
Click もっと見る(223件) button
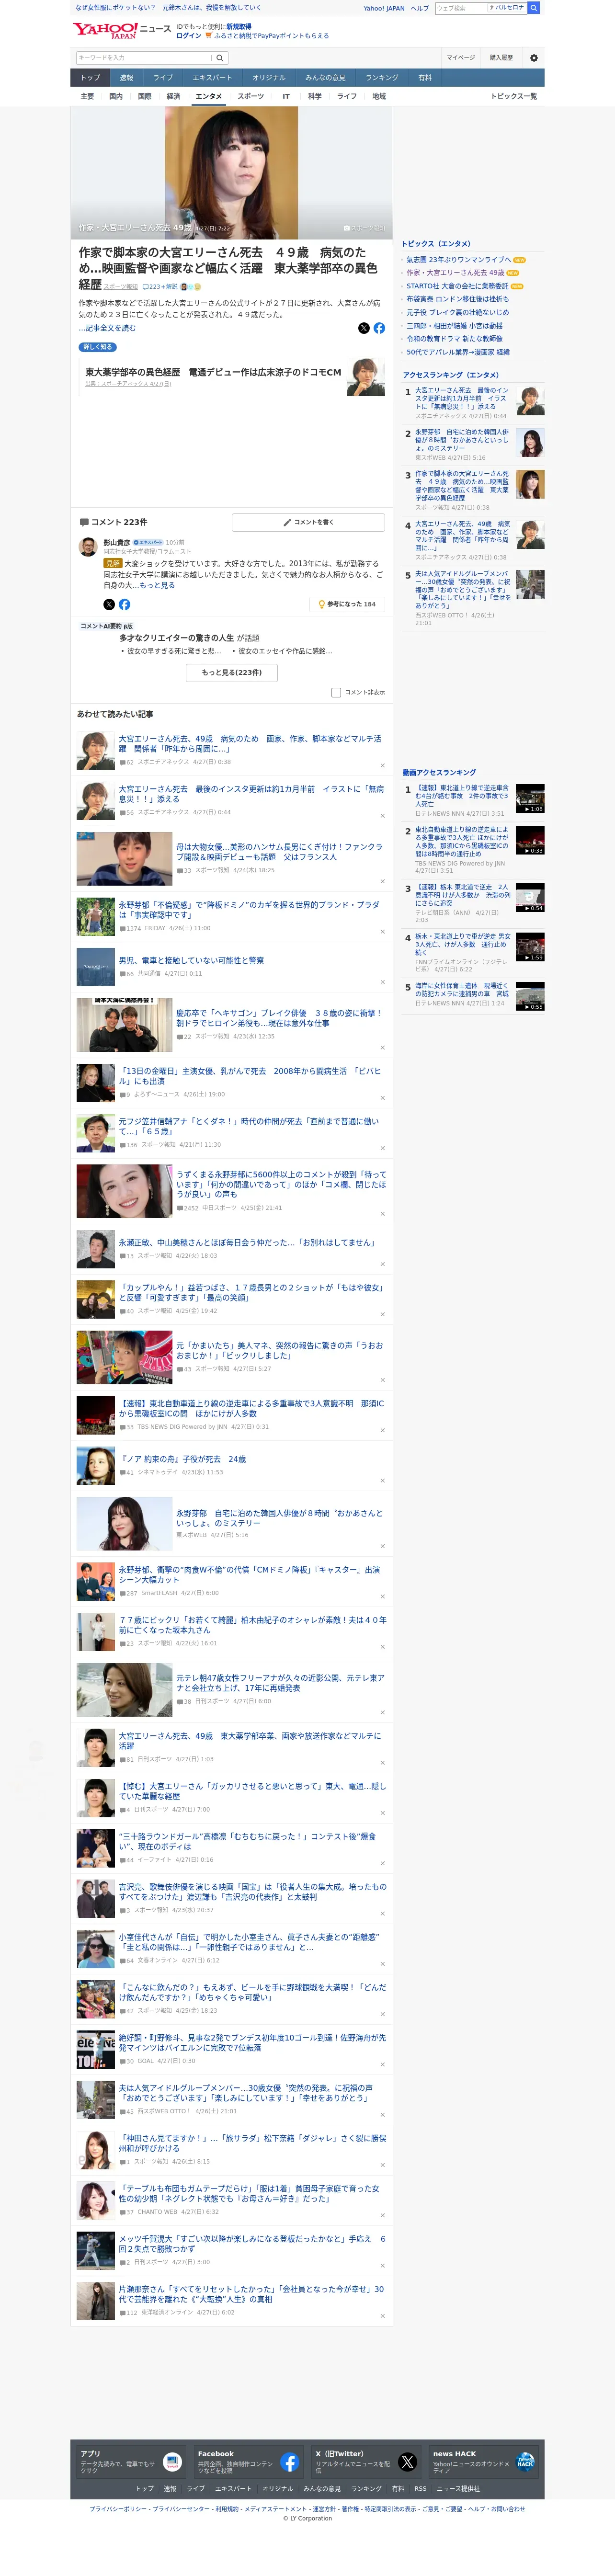pyautogui.click(x=232, y=672)
